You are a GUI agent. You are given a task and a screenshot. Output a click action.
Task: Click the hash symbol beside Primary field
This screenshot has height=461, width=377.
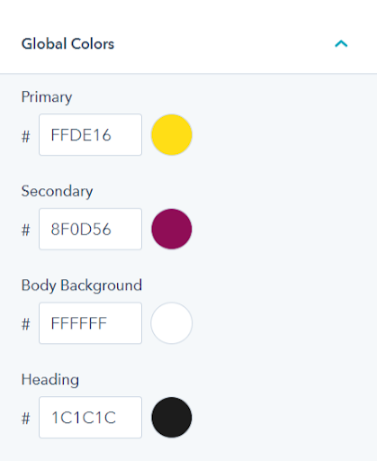[x=26, y=137]
